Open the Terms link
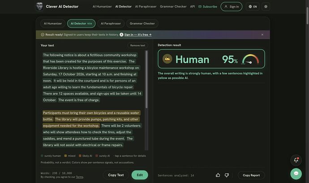 point(79,177)
